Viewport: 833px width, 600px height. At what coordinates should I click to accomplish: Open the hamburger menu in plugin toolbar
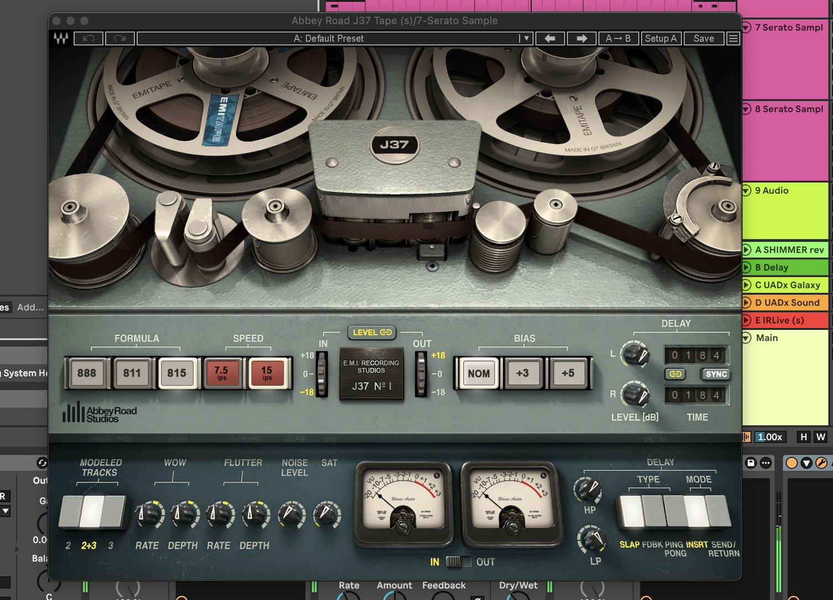[733, 39]
